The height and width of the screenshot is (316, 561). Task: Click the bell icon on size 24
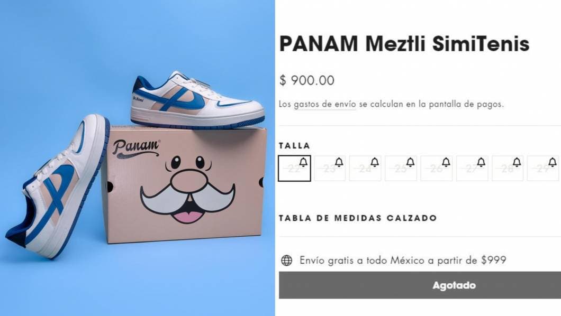(x=375, y=162)
